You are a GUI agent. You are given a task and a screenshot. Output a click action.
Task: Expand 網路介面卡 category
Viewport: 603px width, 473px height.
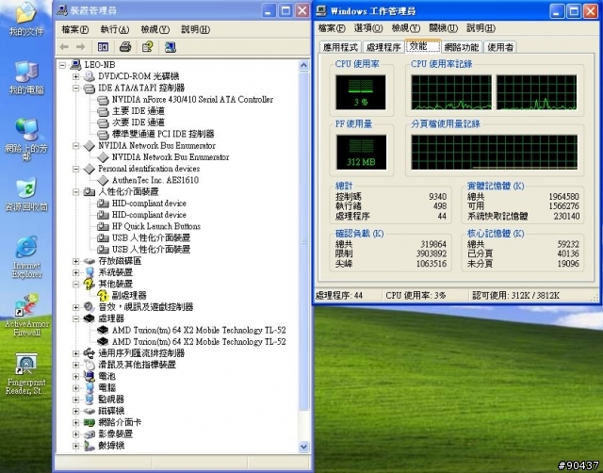click(75, 423)
